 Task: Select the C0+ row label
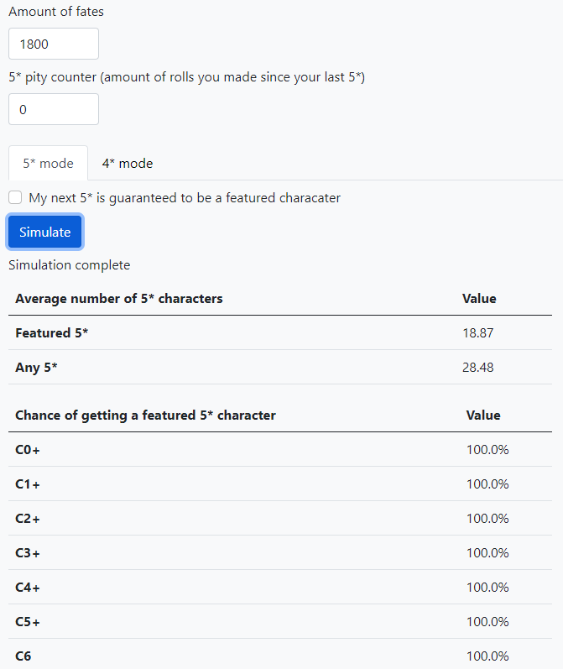tap(28, 450)
